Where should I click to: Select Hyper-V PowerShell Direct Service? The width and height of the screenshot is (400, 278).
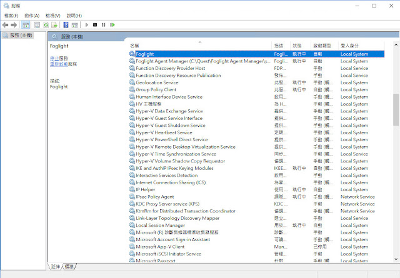pos(256,139)
